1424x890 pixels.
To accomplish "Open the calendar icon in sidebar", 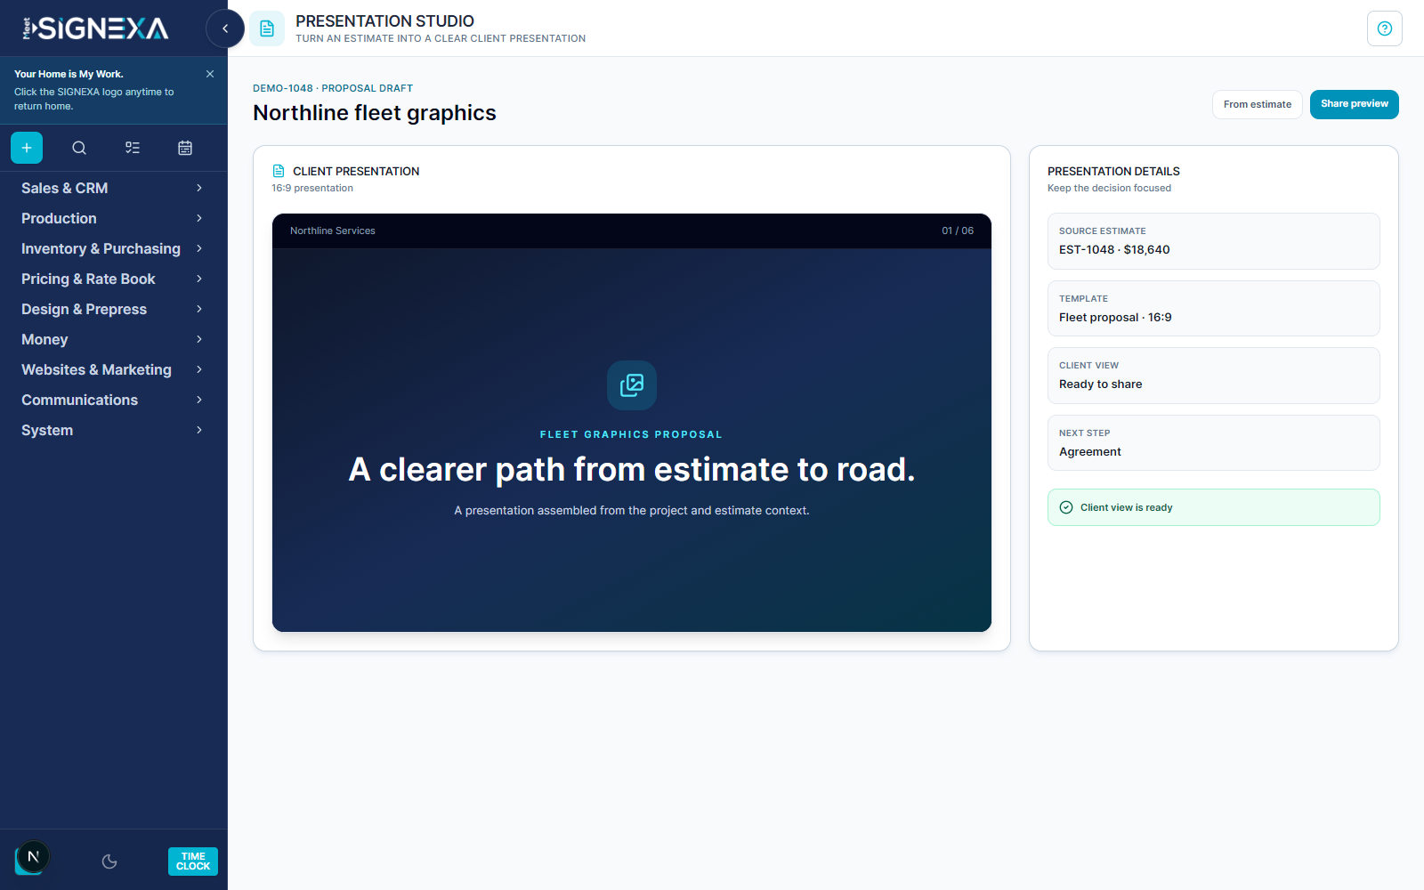I will click(185, 148).
